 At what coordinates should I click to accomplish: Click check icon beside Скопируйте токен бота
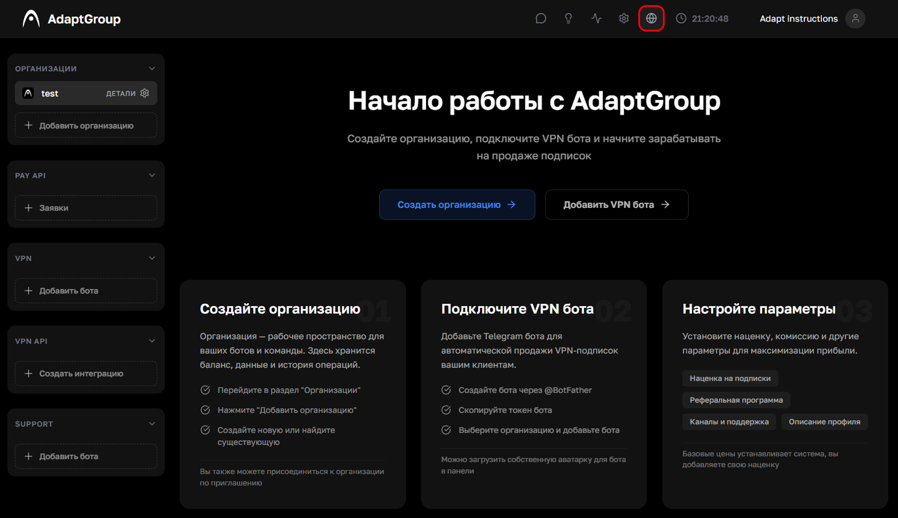coord(446,410)
